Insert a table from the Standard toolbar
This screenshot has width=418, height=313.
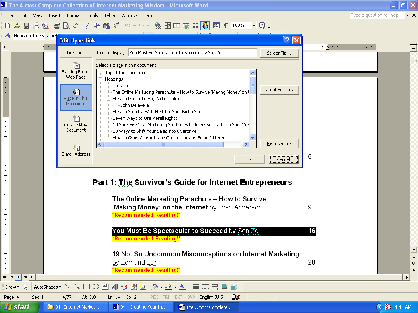tap(176, 25)
